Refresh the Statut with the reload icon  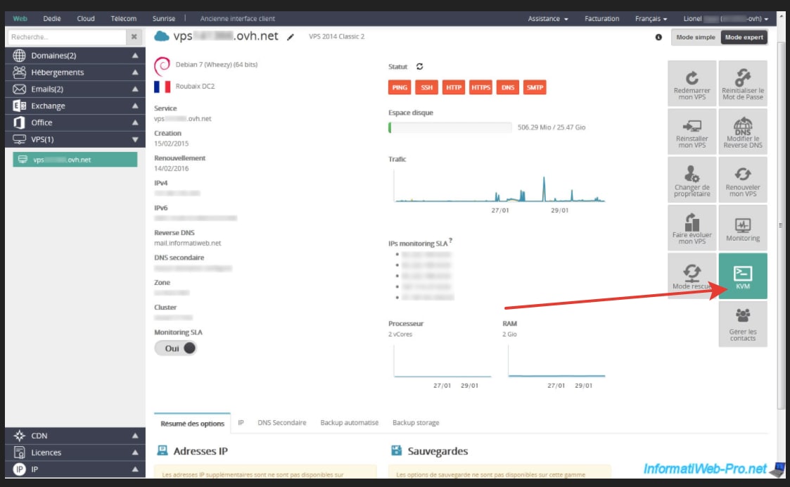coord(420,67)
